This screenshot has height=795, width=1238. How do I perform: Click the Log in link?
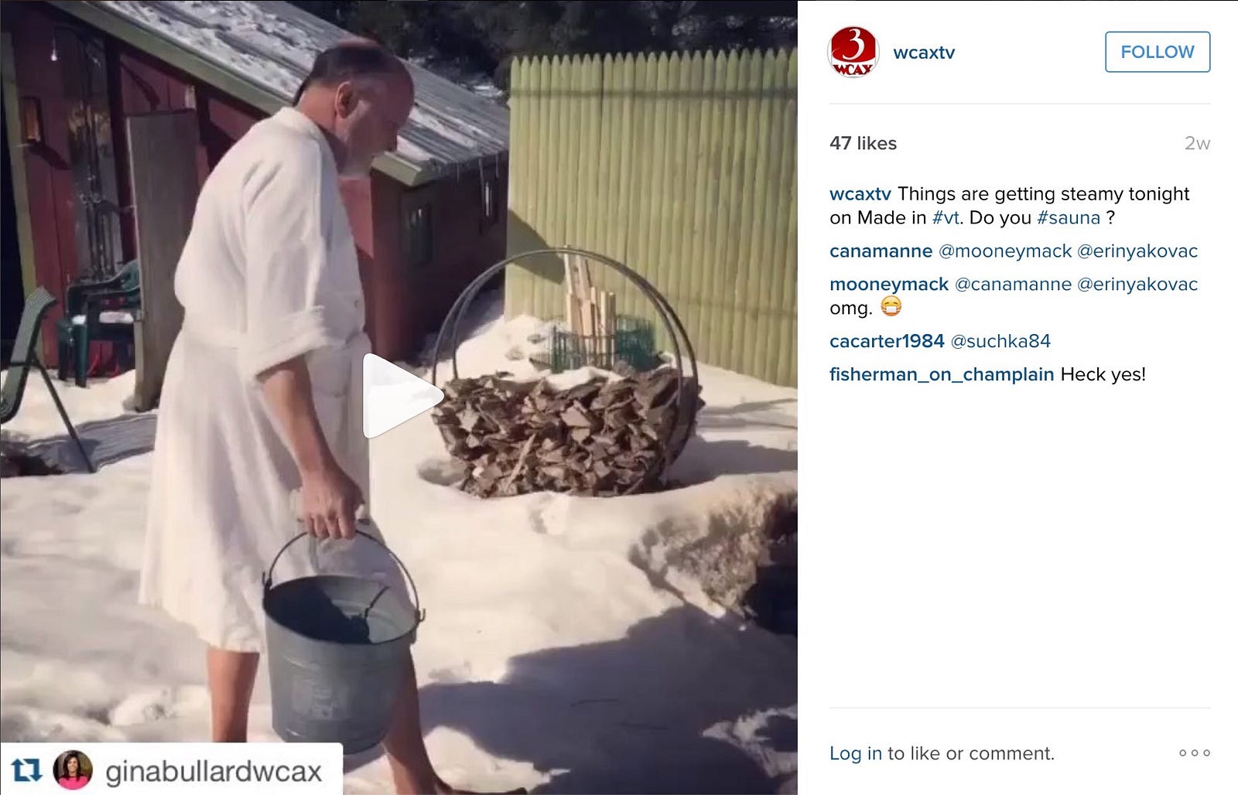(856, 753)
